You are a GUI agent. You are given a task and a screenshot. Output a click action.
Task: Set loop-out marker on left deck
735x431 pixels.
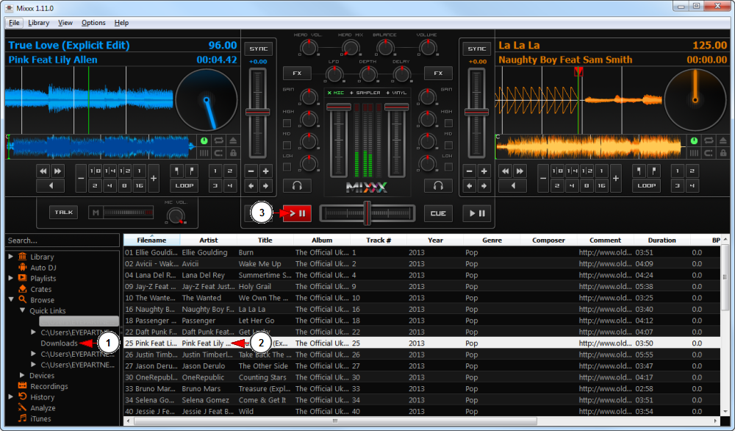pos(191,171)
